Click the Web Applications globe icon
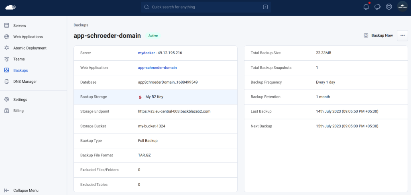 [7, 37]
